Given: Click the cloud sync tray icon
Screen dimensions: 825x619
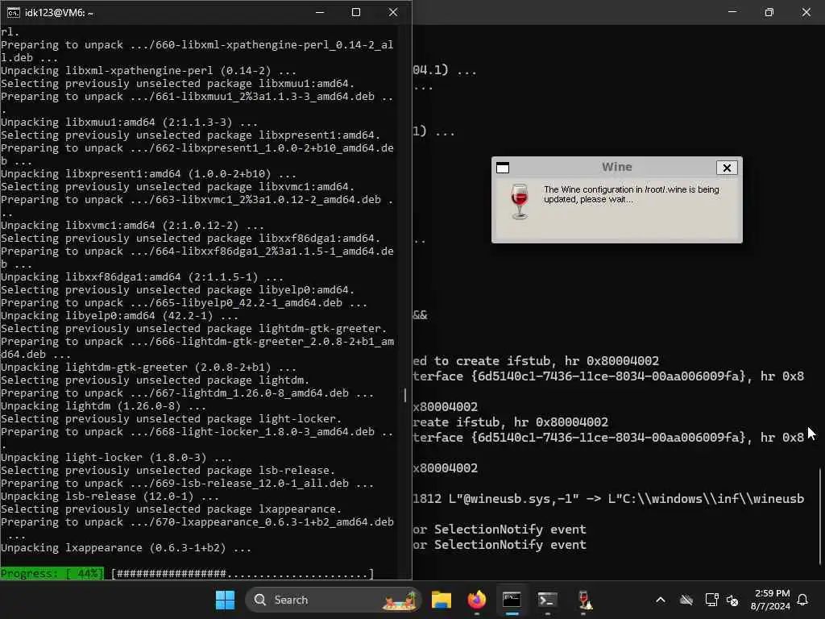Looking at the screenshot, I should click(x=686, y=600).
